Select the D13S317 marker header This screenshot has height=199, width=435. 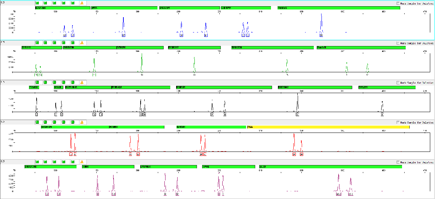194,47
